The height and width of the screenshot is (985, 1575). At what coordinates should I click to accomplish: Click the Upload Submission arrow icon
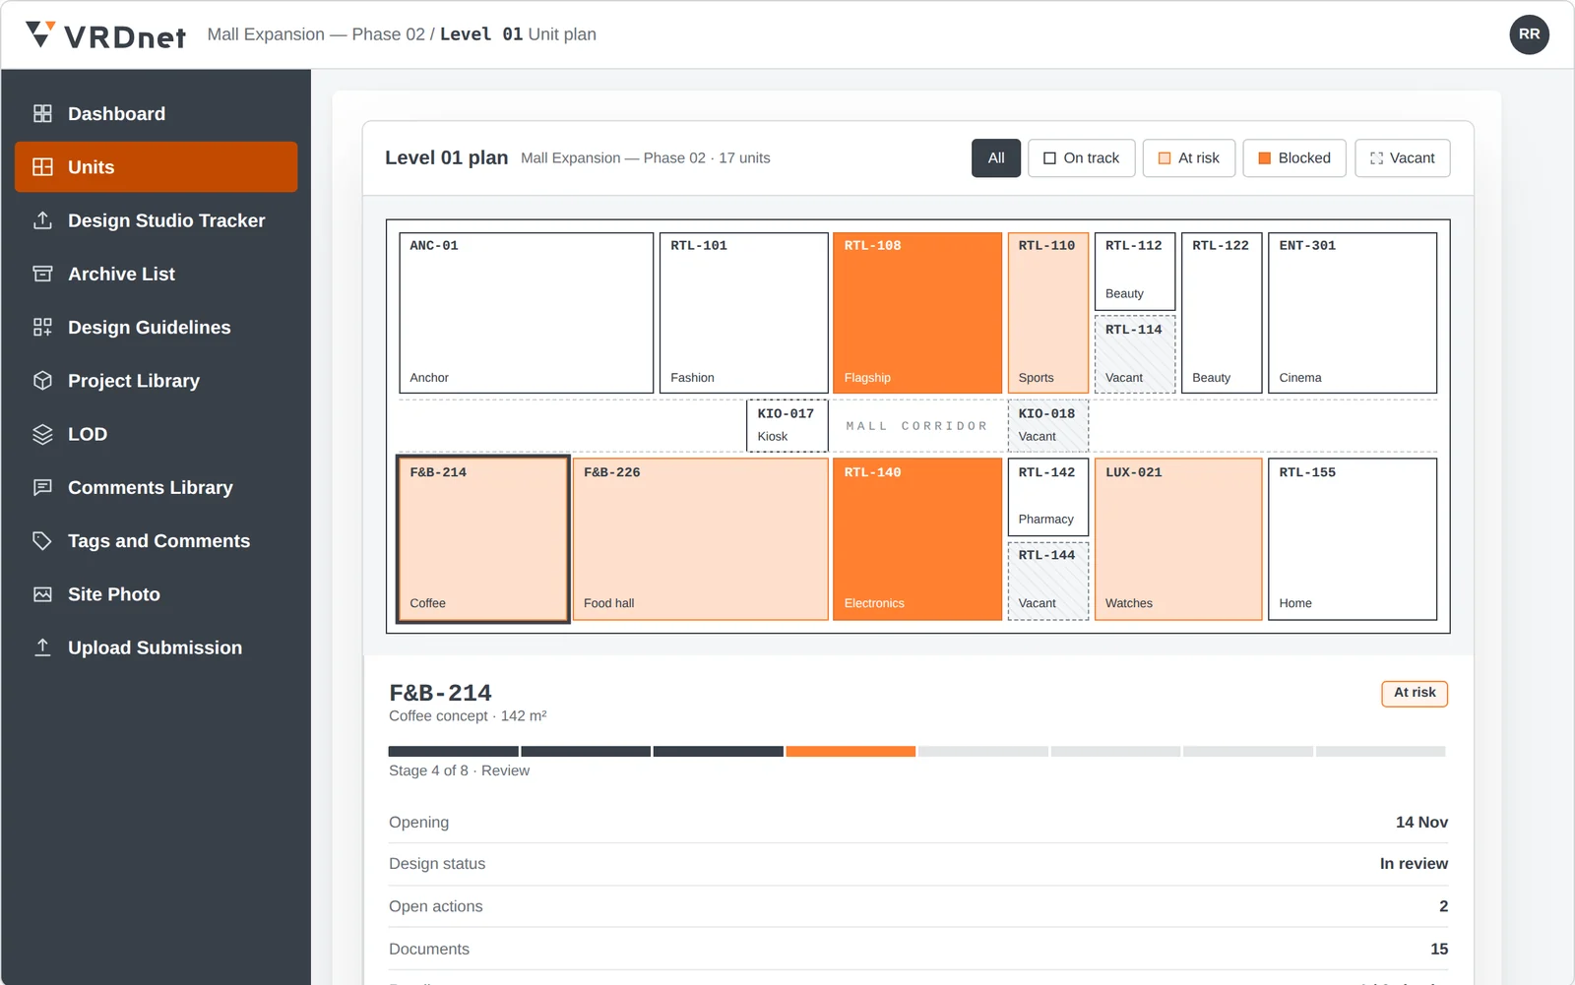pyautogui.click(x=42, y=647)
